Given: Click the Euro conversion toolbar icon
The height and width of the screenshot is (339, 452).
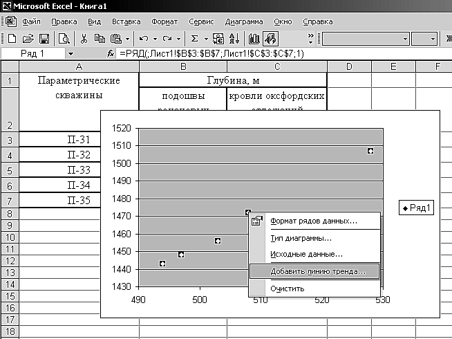Looking at the screenshot, I should click(218, 38).
